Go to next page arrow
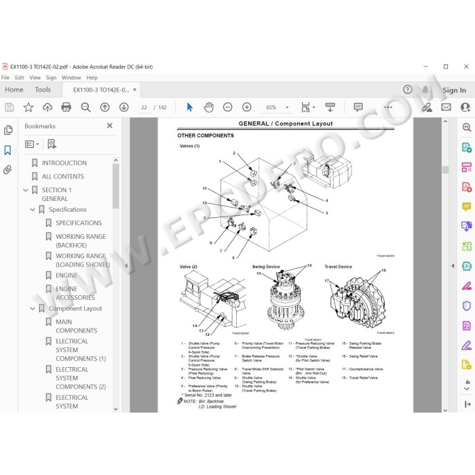Image resolution: width=475 pixels, height=475 pixels. [x=124, y=107]
